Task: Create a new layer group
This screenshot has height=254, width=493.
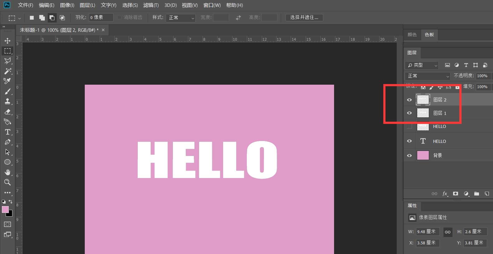Action: 476,194
